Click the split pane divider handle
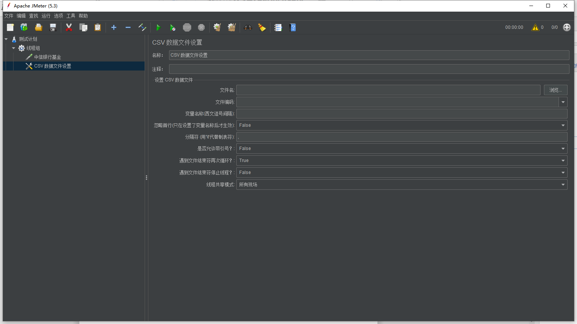Image resolution: width=577 pixels, height=324 pixels. pos(147,178)
